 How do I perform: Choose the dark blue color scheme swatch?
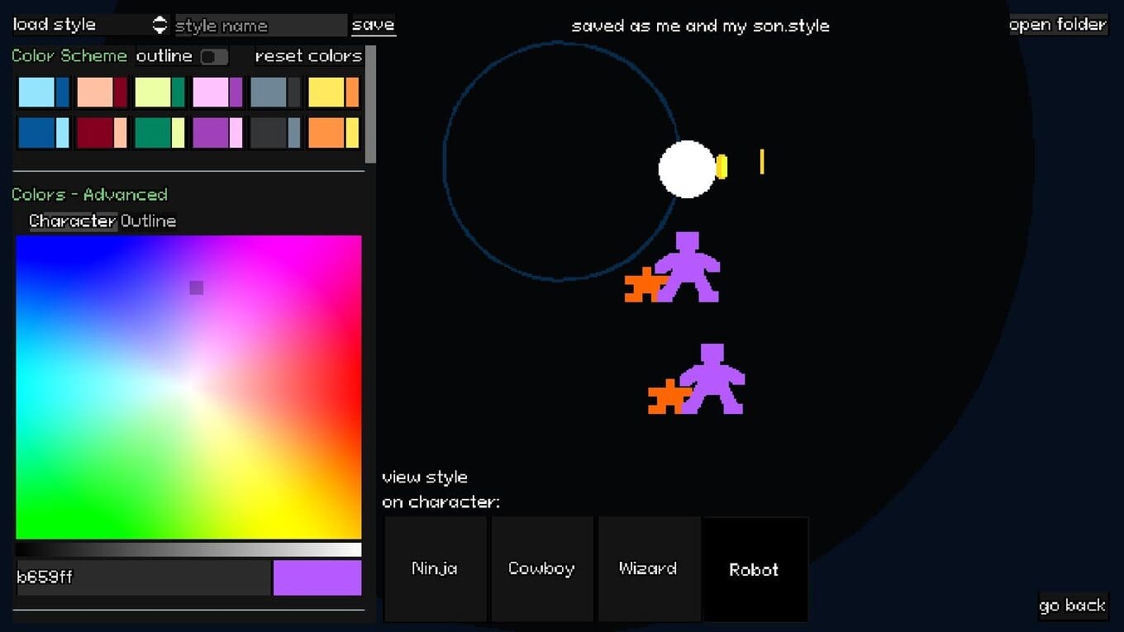click(x=44, y=133)
